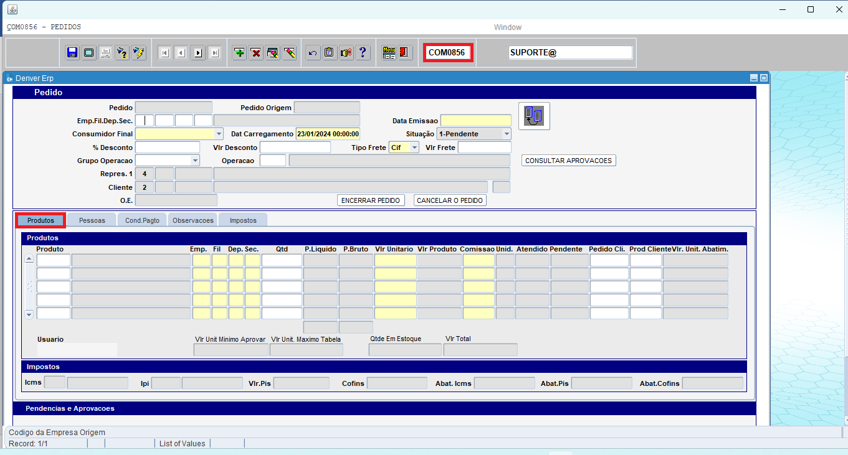Click the pointing hand edit icon

pyautogui.click(x=346, y=53)
